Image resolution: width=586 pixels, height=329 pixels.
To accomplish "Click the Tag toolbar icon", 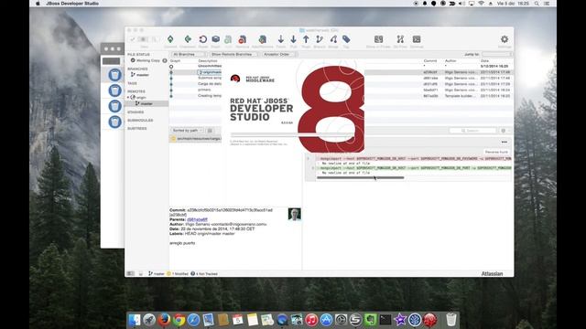I will pos(346,39).
